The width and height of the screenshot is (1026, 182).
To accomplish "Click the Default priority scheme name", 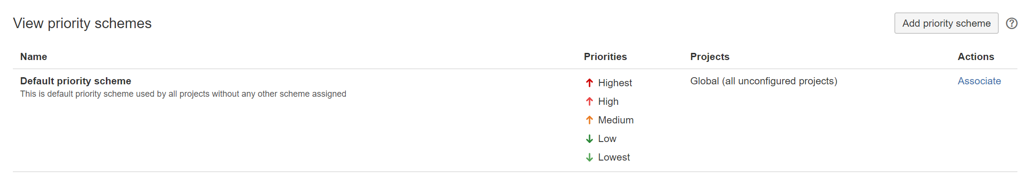I will [x=75, y=81].
